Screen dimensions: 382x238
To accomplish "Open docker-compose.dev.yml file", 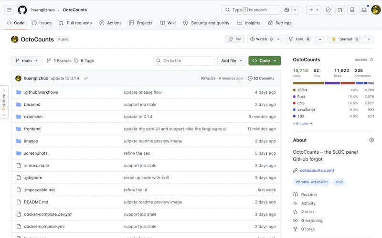I will pos(48,214).
